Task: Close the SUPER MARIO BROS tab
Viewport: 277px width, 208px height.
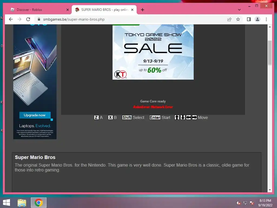Action: [x=132, y=10]
